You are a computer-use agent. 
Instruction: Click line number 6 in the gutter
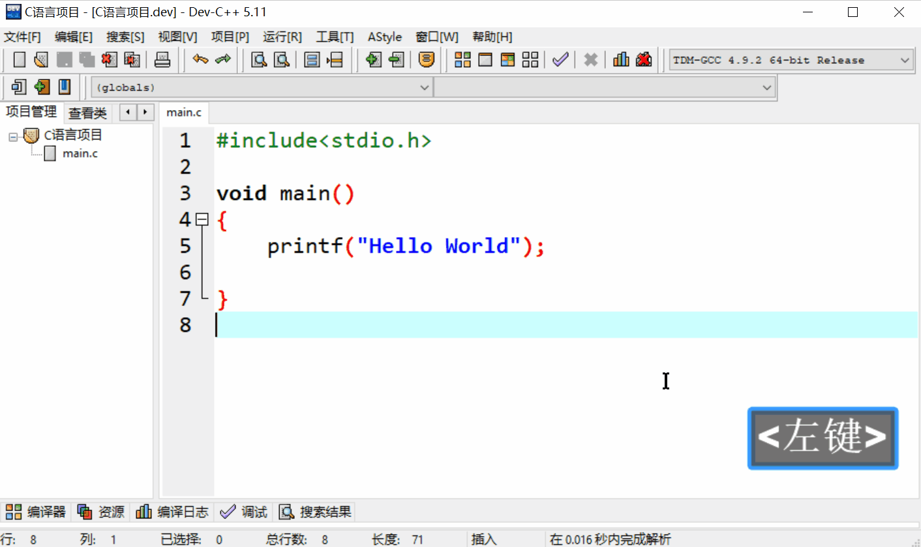pyautogui.click(x=185, y=272)
